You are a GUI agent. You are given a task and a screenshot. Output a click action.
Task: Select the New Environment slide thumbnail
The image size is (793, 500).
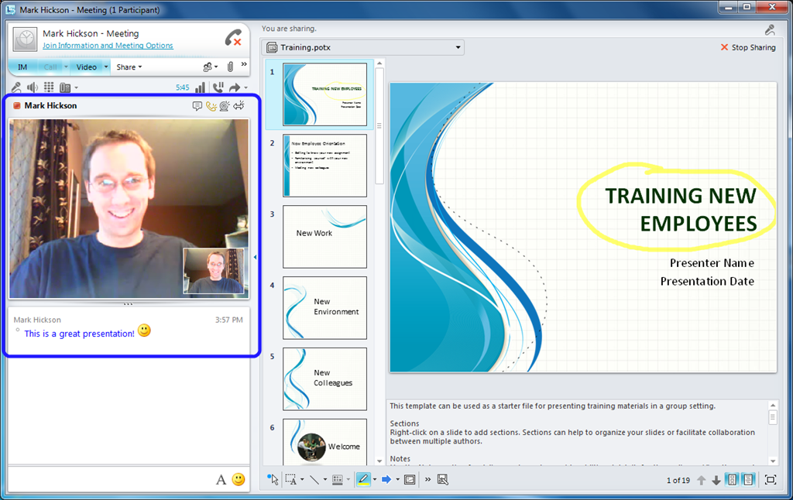(324, 307)
